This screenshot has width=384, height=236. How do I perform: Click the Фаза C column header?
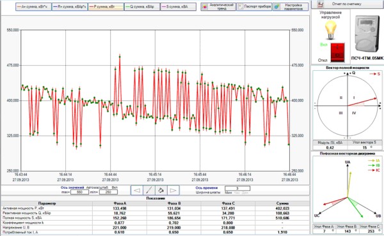(x=228, y=203)
